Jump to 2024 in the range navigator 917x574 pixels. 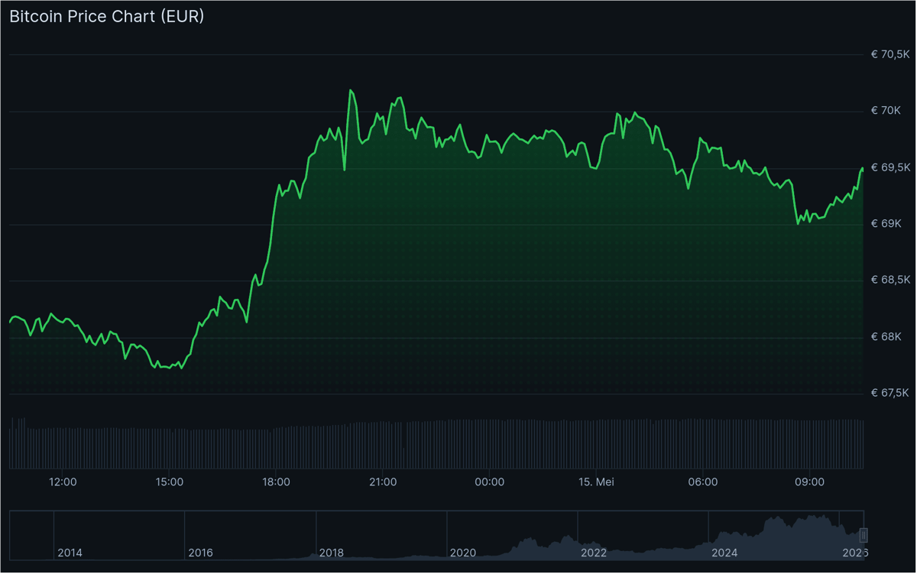click(724, 553)
